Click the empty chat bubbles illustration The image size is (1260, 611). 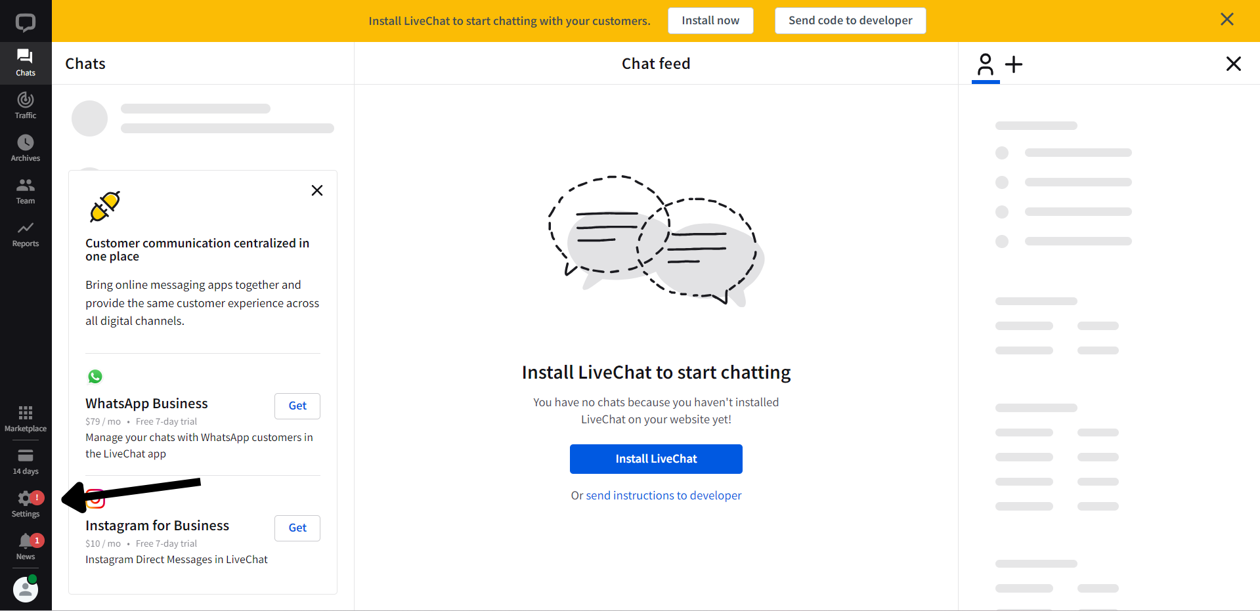pyautogui.click(x=656, y=241)
